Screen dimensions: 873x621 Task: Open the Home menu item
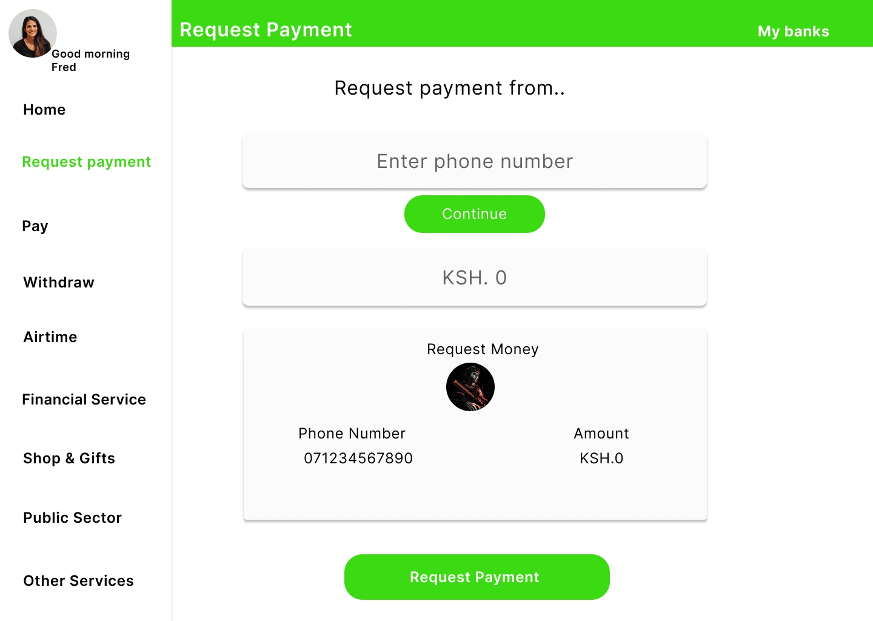pos(44,110)
